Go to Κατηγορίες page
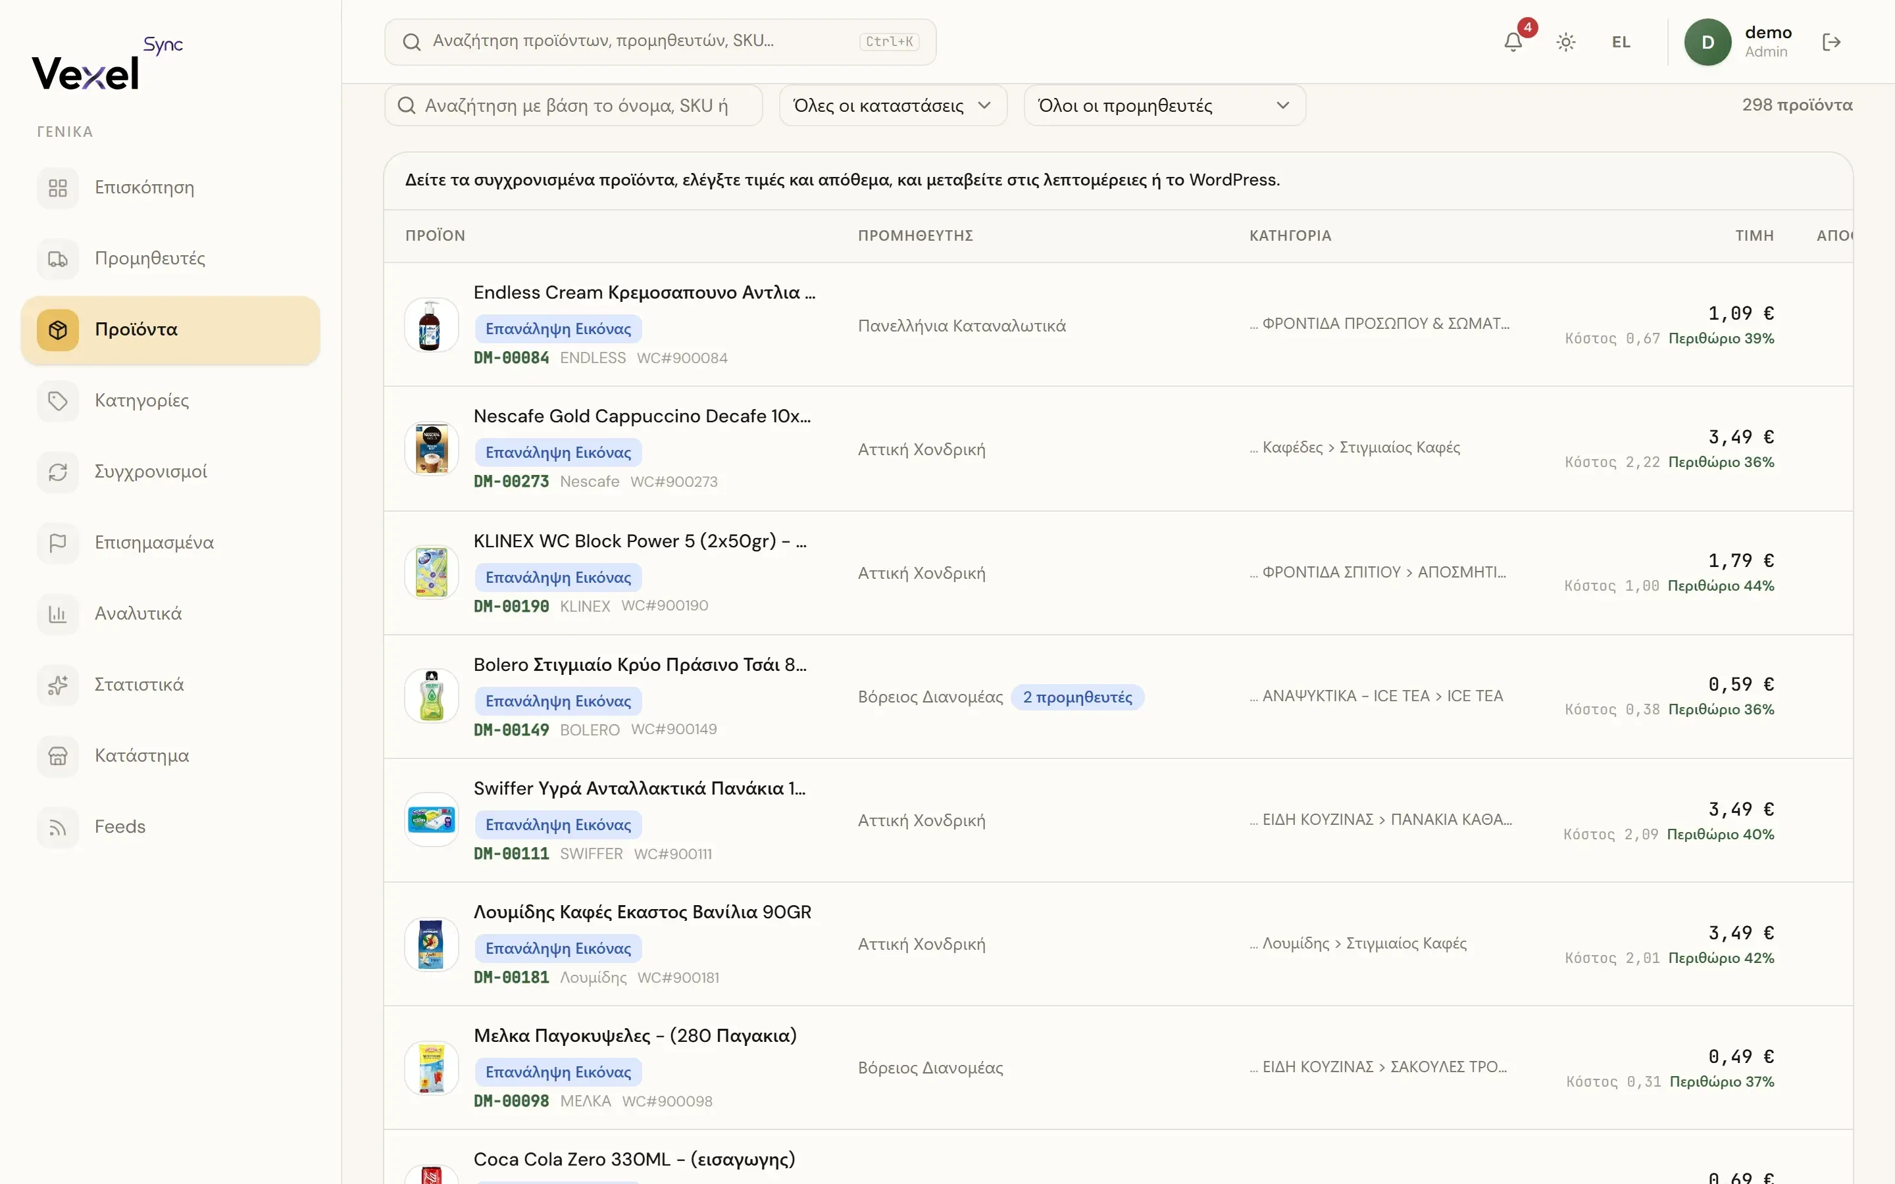 (x=170, y=401)
